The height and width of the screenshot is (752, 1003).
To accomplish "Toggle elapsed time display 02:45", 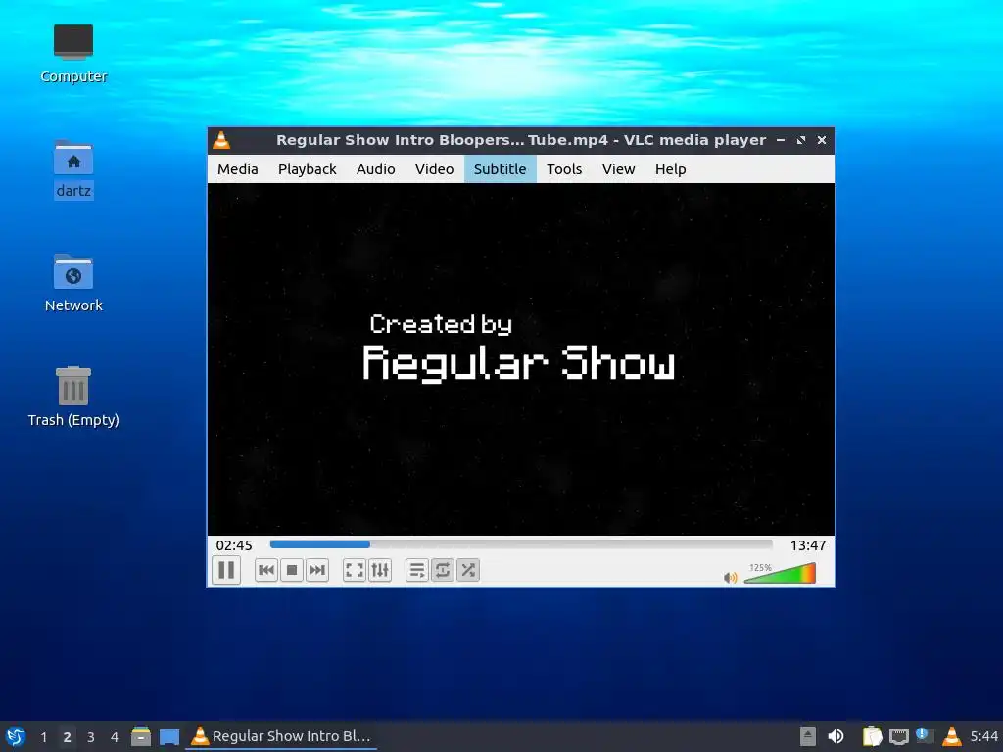I will [x=234, y=545].
